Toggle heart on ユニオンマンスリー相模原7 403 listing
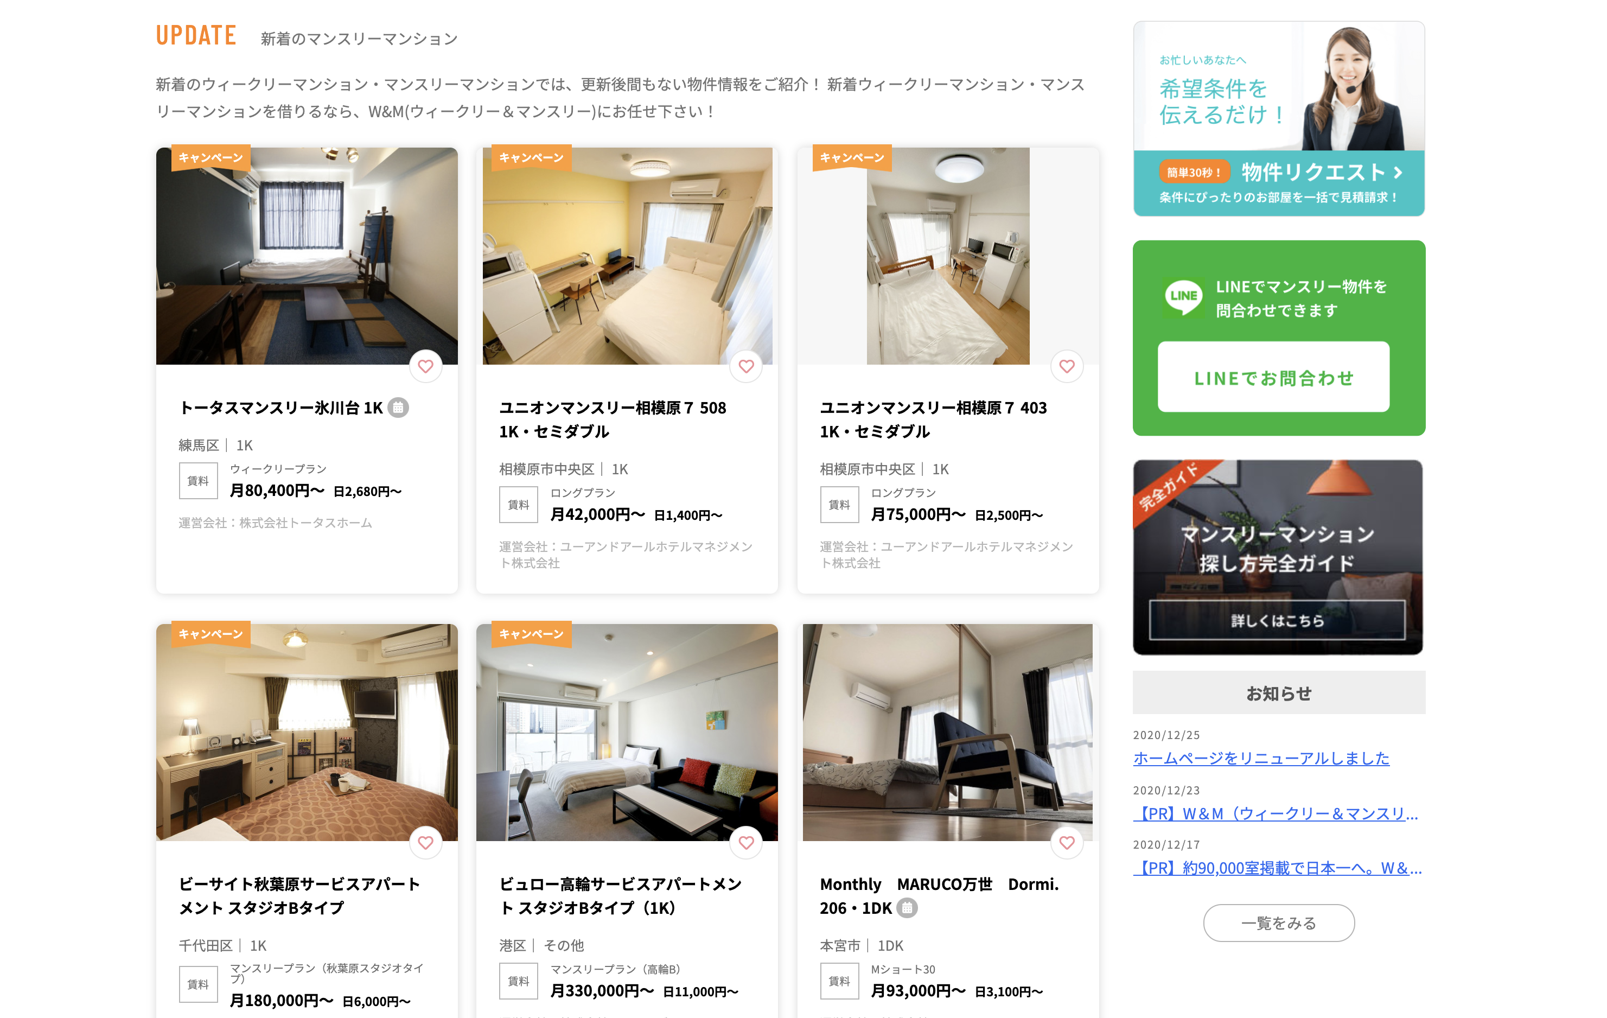The image size is (1607, 1018). 1067,366
